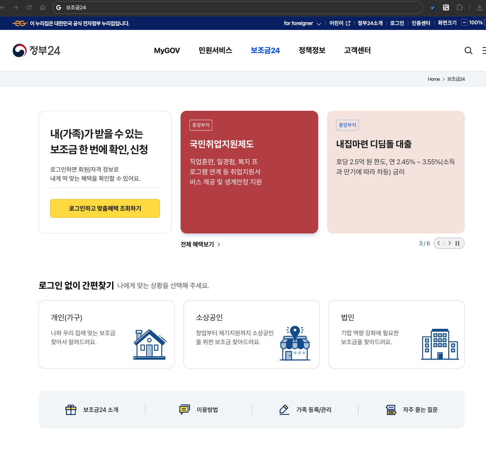Viewport: 486px width, 458px height.
Task: Open 인증센터 link
Action: click(x=421, y=23)
